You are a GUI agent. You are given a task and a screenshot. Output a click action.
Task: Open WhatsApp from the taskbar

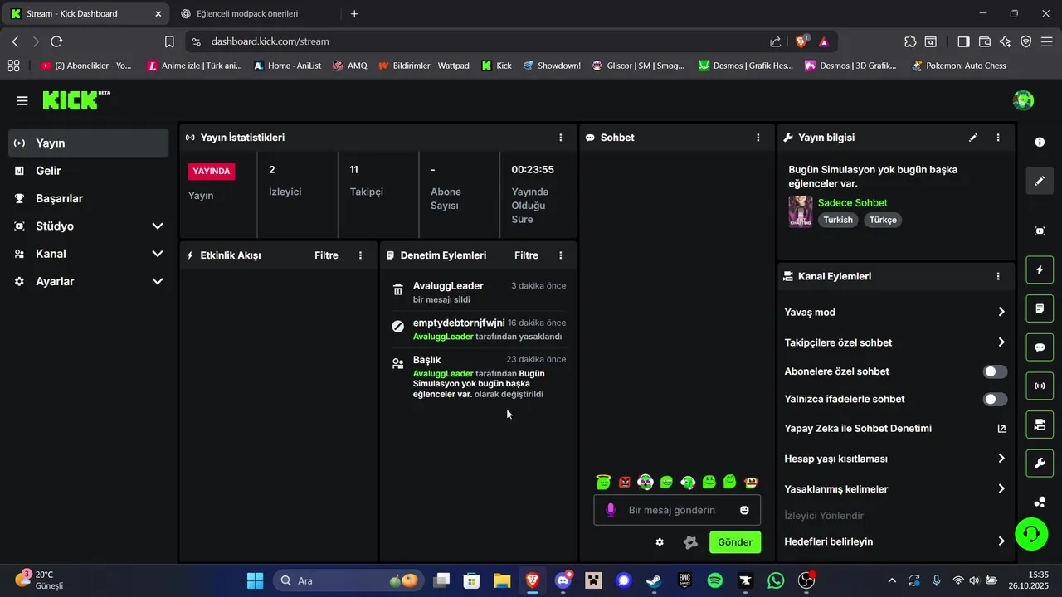(776, 580)
